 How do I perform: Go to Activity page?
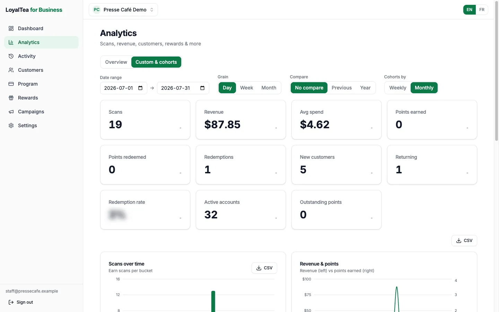coord(42,56)
